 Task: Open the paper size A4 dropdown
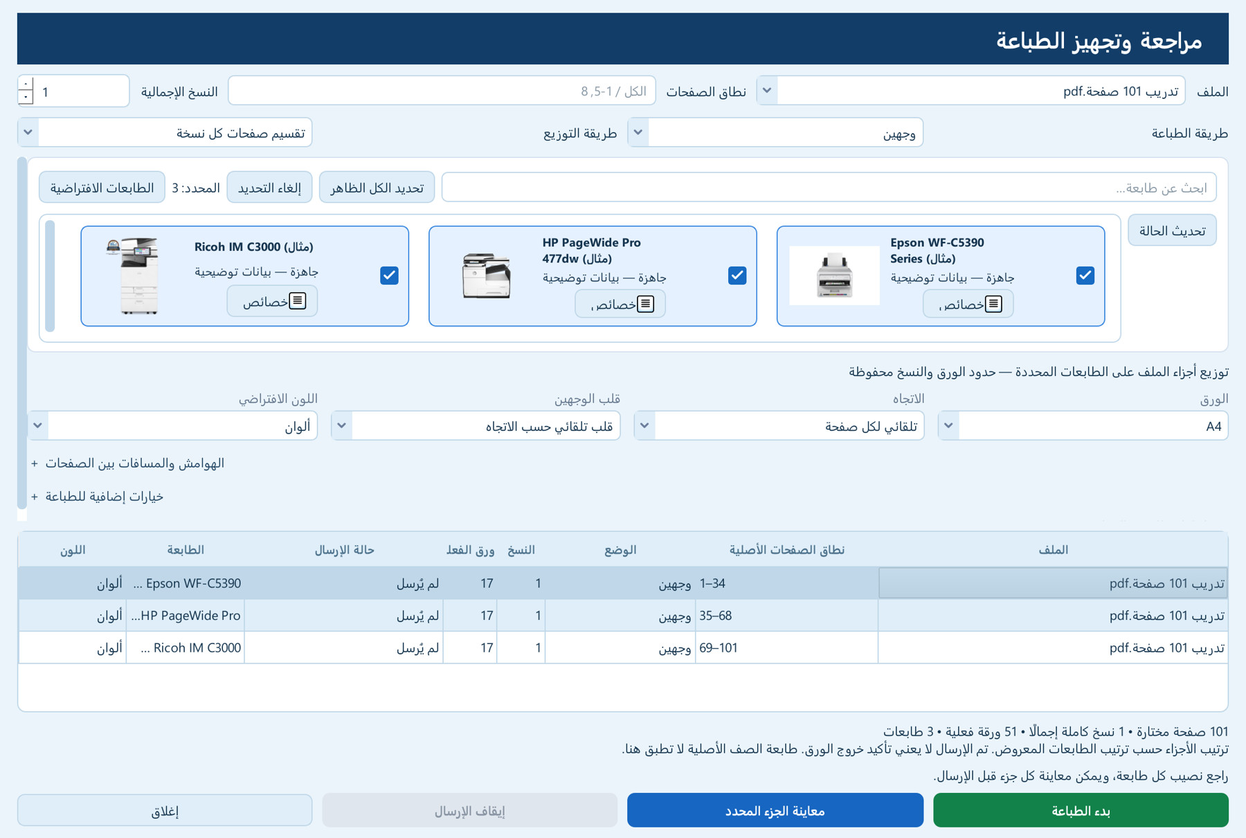(x=1083, y=425)
